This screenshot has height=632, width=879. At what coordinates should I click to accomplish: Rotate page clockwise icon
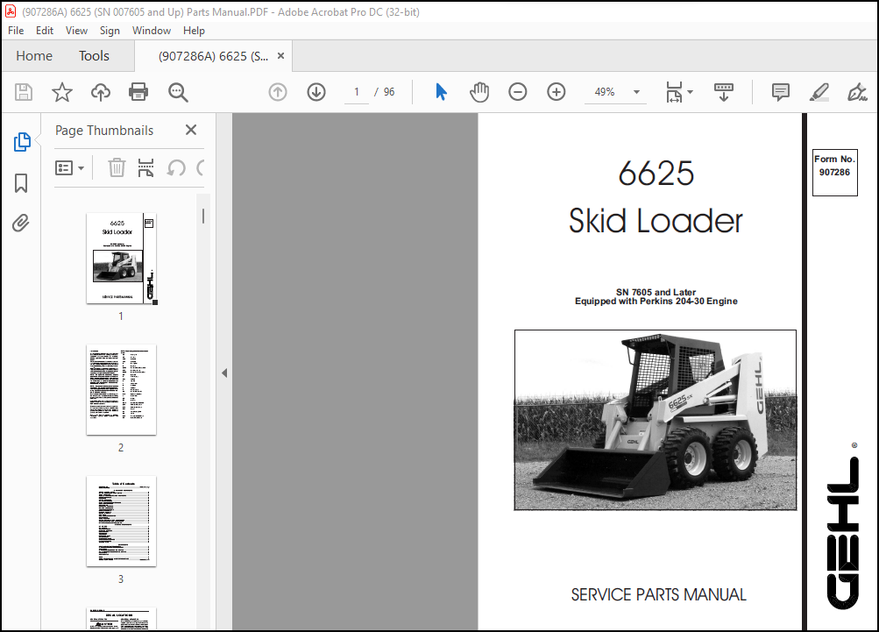(x=201, y=167)
